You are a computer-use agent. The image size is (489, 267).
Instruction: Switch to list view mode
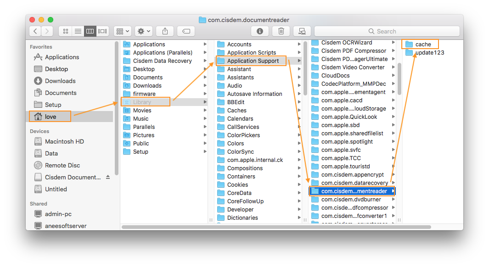pos(78,31)
